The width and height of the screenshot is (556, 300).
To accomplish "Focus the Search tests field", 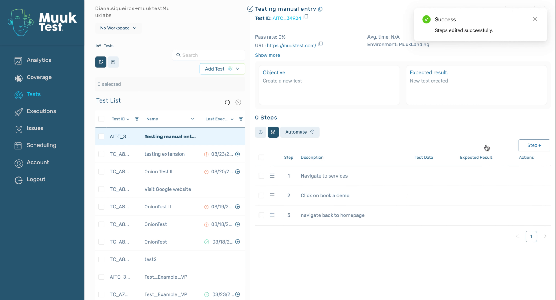I will point(209,55).
